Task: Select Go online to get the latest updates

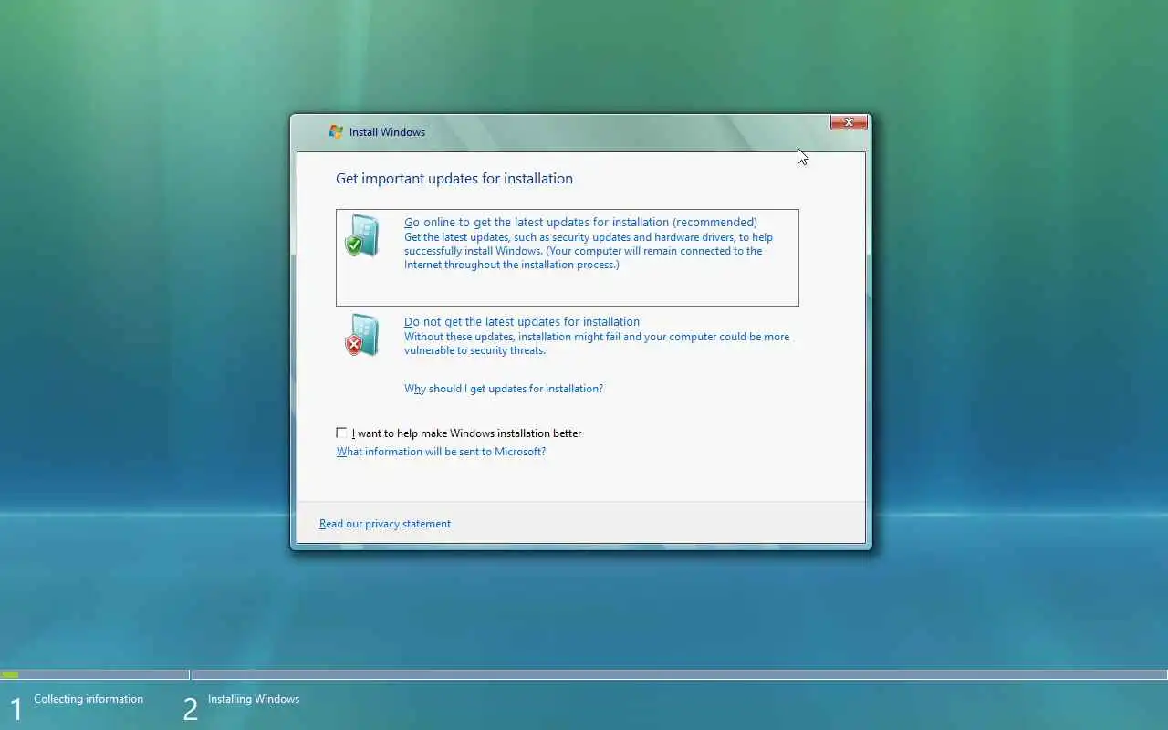Action: [580, 222]
